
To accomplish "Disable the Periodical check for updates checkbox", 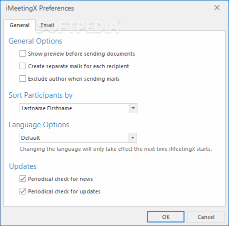I will (22, 191).
